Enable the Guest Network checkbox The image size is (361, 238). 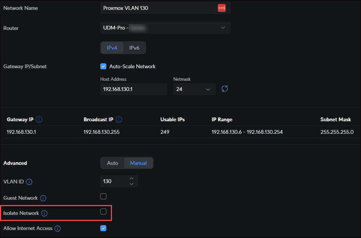pyautogui.click(x=103, y=196)
